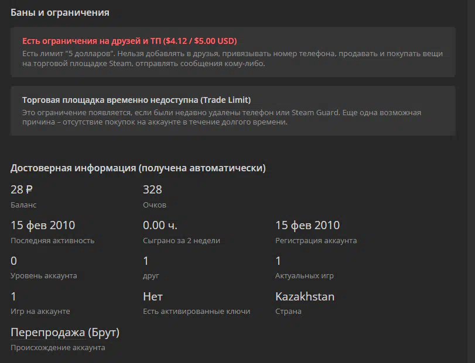Click the date above 'Регистрация аккаунта'
This screenshot has width=475, height=363.
tap(307, 225)
